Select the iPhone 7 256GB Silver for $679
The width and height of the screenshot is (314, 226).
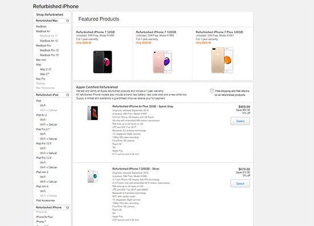click(x=240, y=183)
